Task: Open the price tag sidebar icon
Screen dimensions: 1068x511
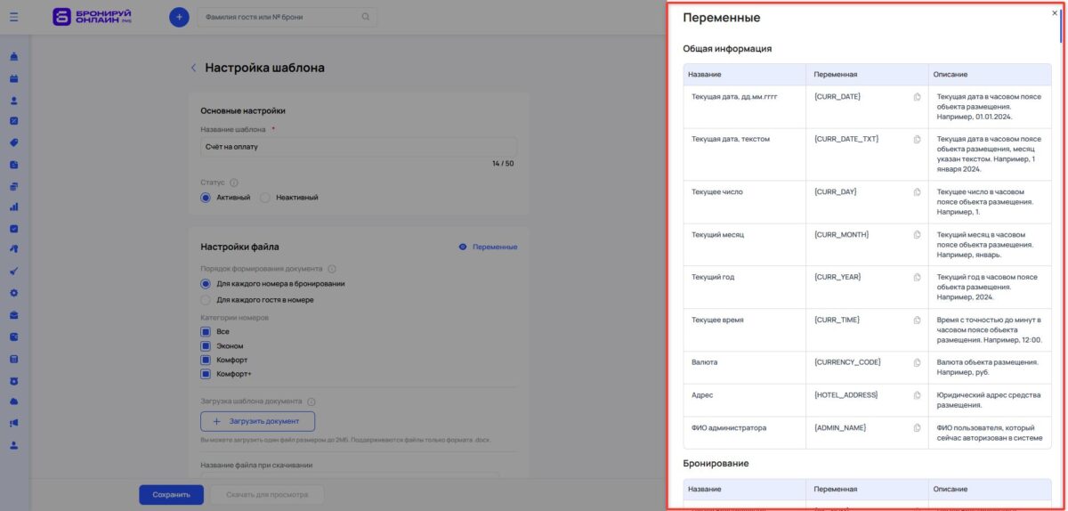Action: (14, 142)
